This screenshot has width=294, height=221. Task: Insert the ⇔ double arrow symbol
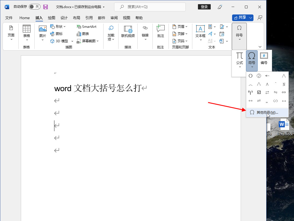tap(284, 92)
